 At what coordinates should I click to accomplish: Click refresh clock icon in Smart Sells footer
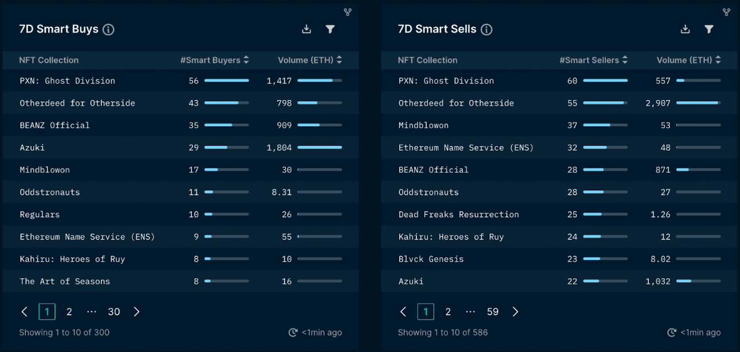pyautogui.click(x=672, y=333)
